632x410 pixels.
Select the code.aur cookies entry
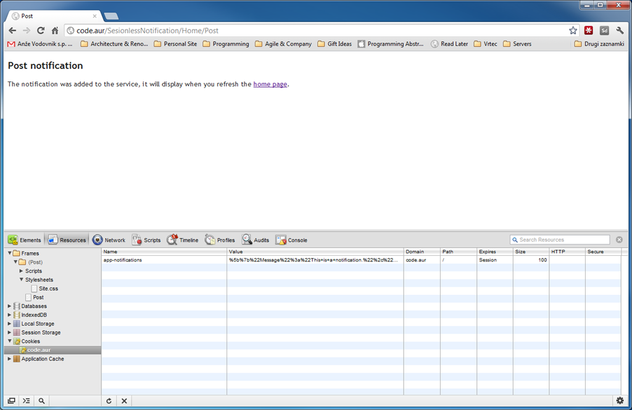click(x=52, y=350)
